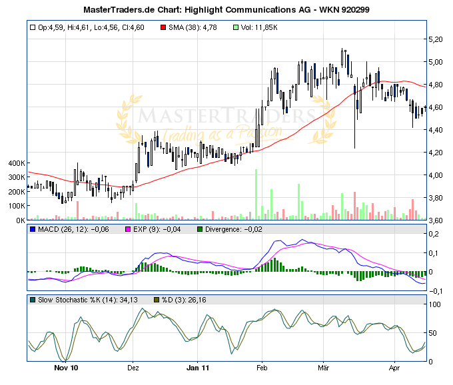Click the teal Slow Stochastic %K swatch
This screenshot has height=385, width=453.
pos(33,300)
